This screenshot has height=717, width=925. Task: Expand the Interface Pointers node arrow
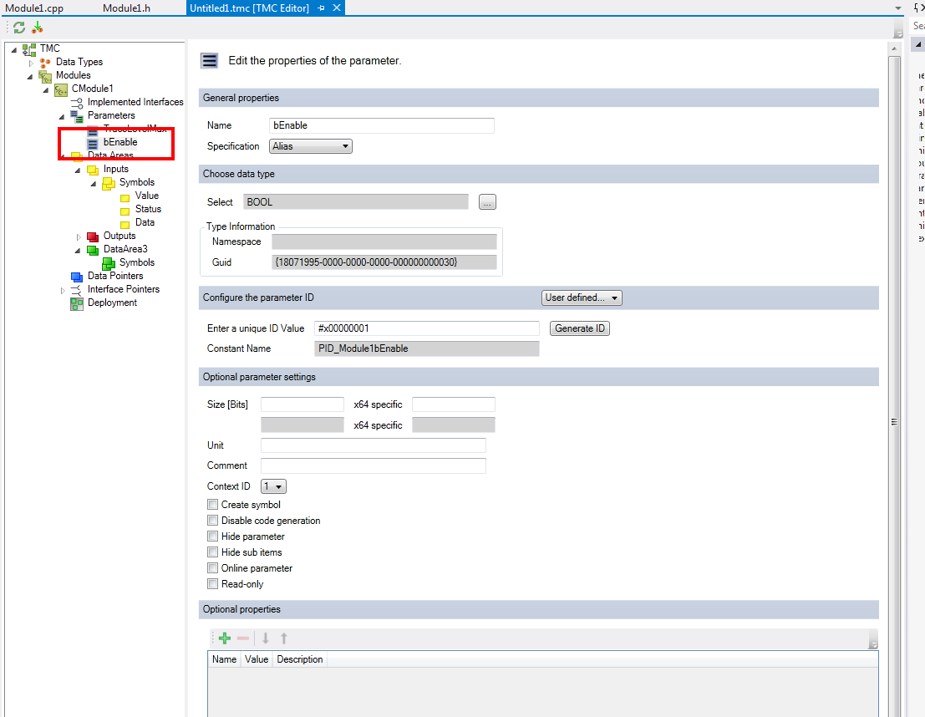tap(62, 290)
